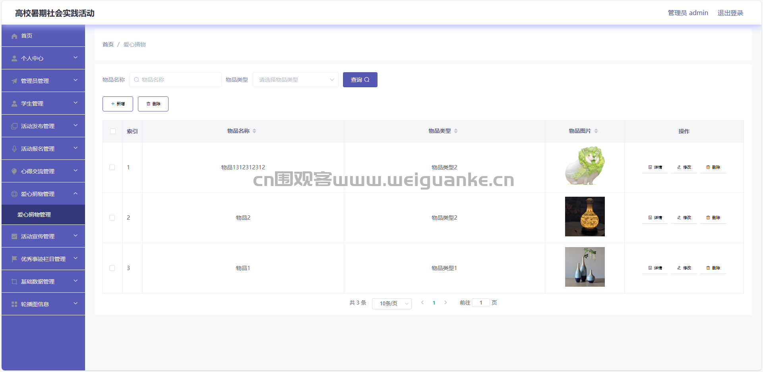Click the 活动报名管理 microphone icon
The width and height of the screenshot is (763, 372).
[x=14, y=149]
